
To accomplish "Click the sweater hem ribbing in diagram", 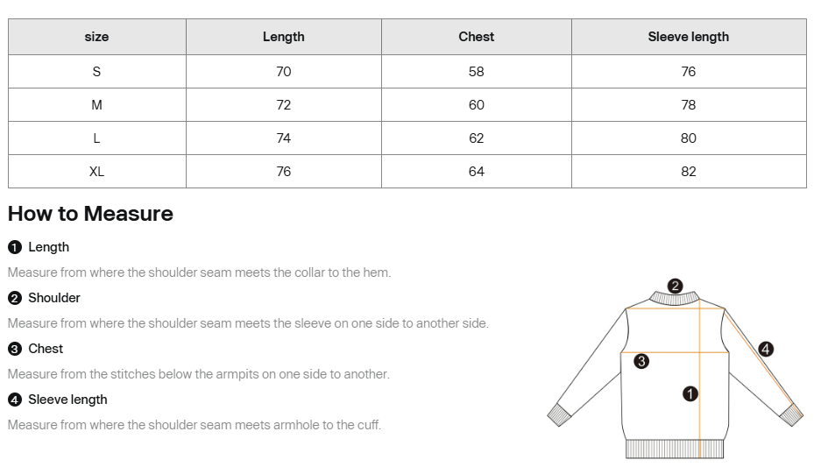I will [675, 449].
